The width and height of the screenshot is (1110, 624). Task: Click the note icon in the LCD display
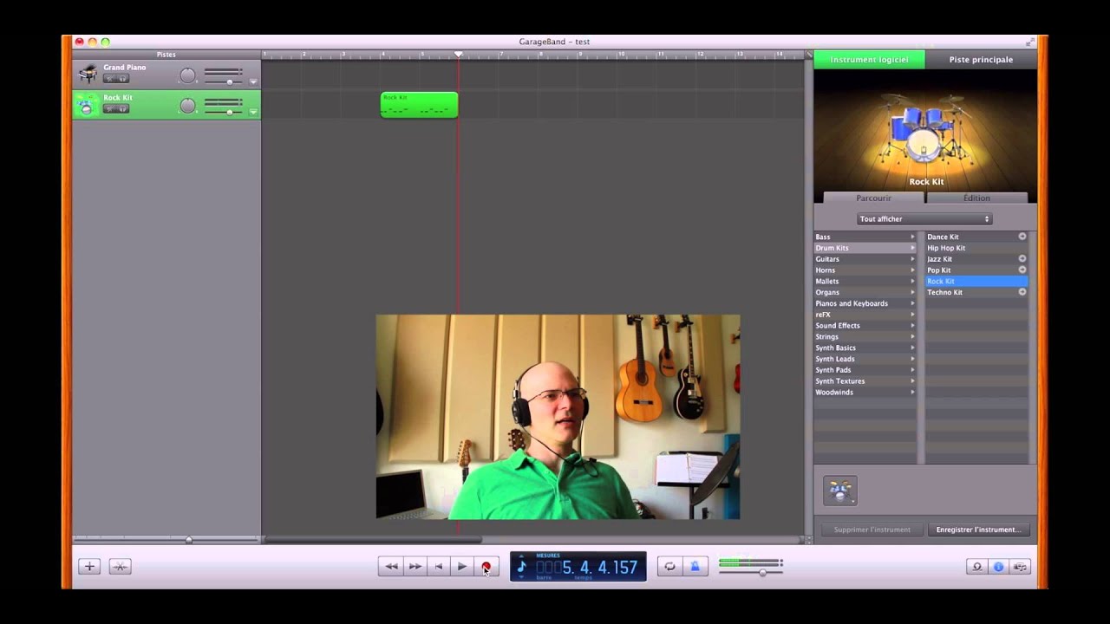(521, 567)
